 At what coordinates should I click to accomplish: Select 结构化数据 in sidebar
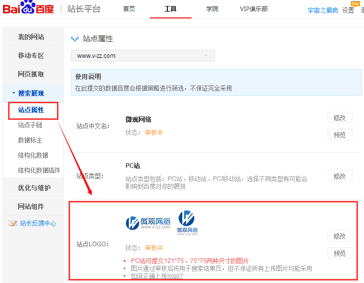[33, 155]
